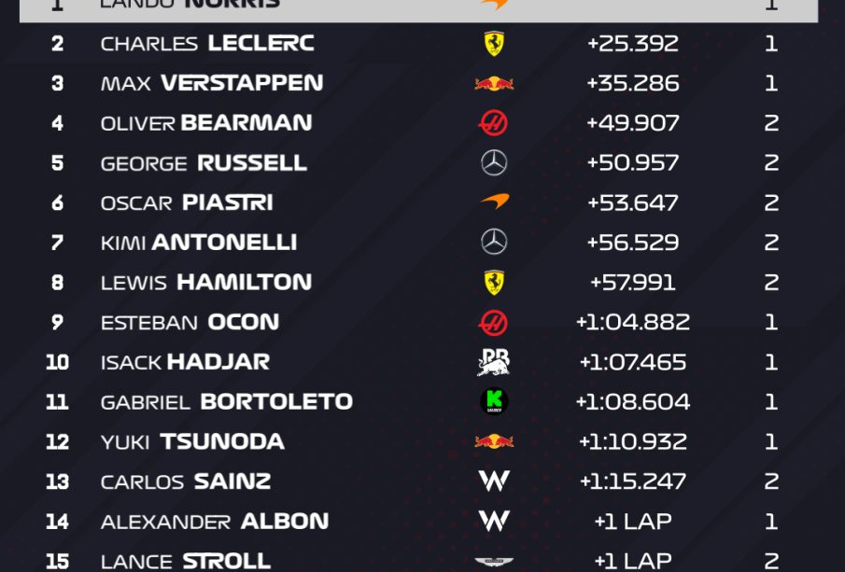Click the Williams logo beside Carlos Sainz

coord(494,481)
